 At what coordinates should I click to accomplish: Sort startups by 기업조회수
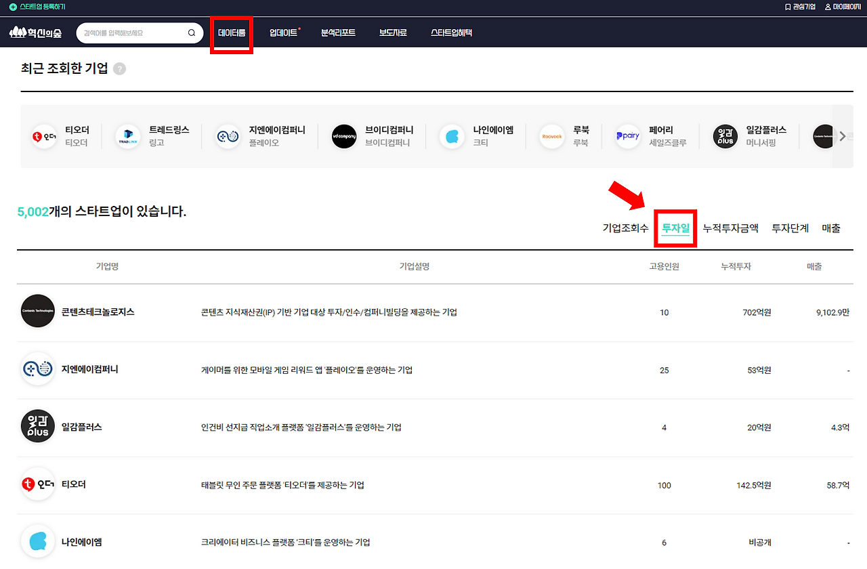[626, 228]
